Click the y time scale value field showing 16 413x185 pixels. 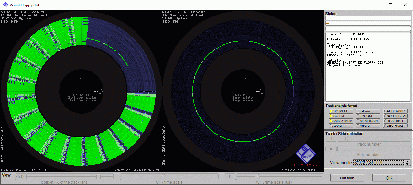tap(230, 177)
